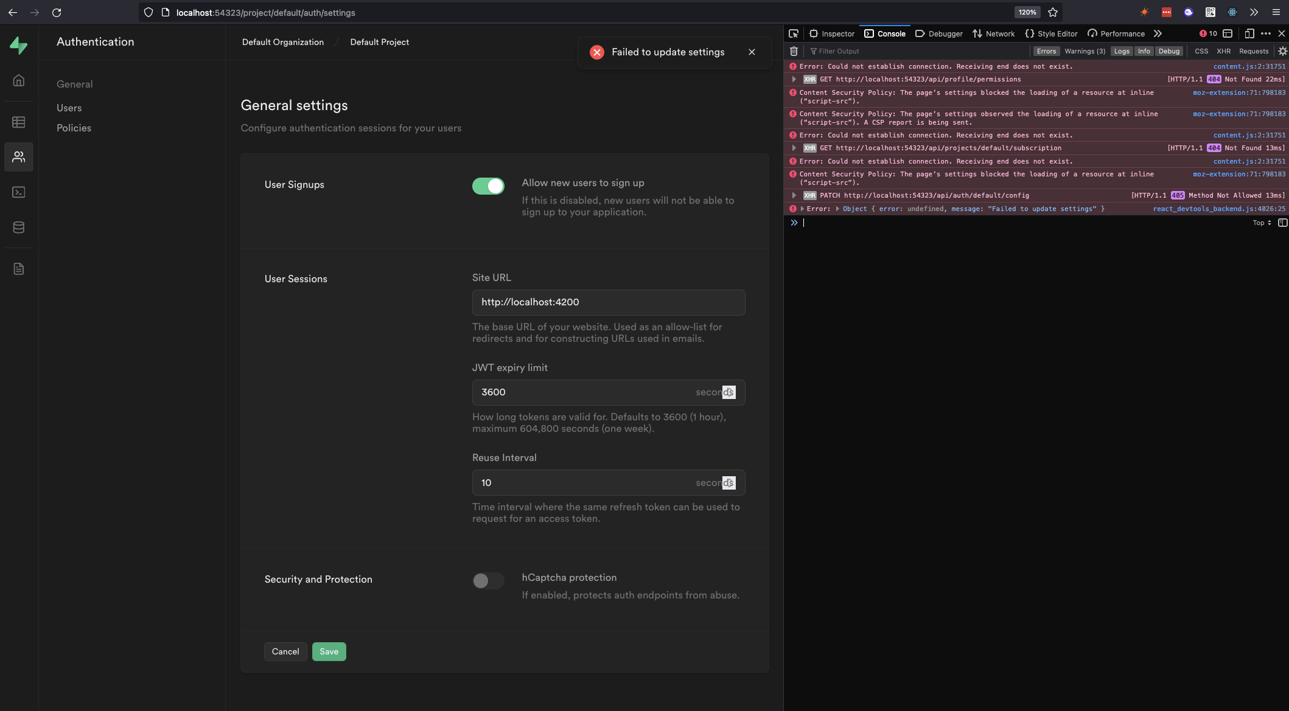Open the Table Editor sidebar icon
The height and width of the screenshot is (711, 1289).
coord(19,122)
